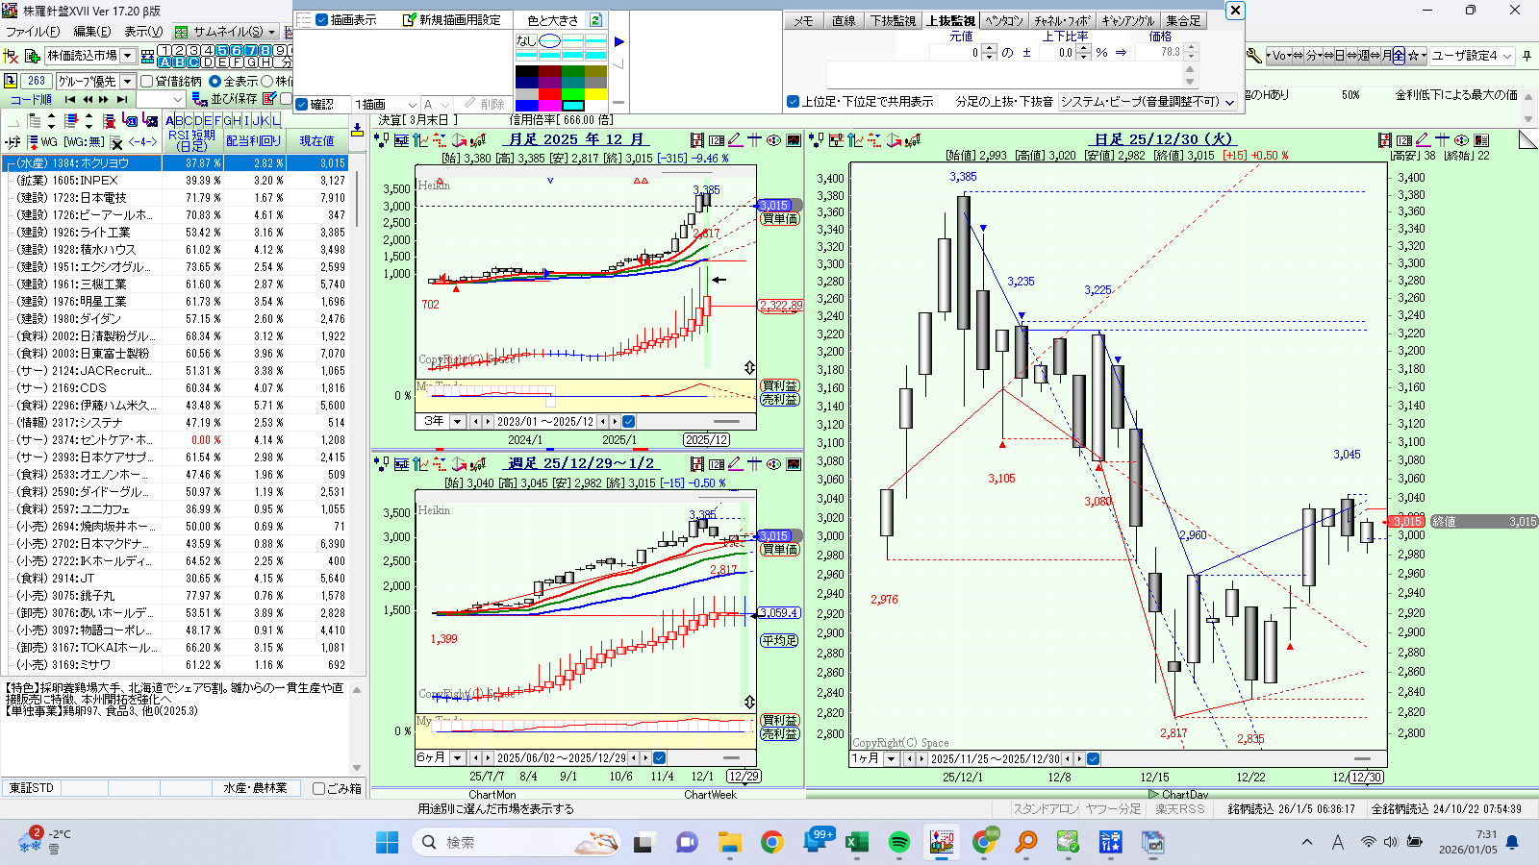
Task: Click the 並び保存 sort save icon
Action: click(x=200, y=99)
